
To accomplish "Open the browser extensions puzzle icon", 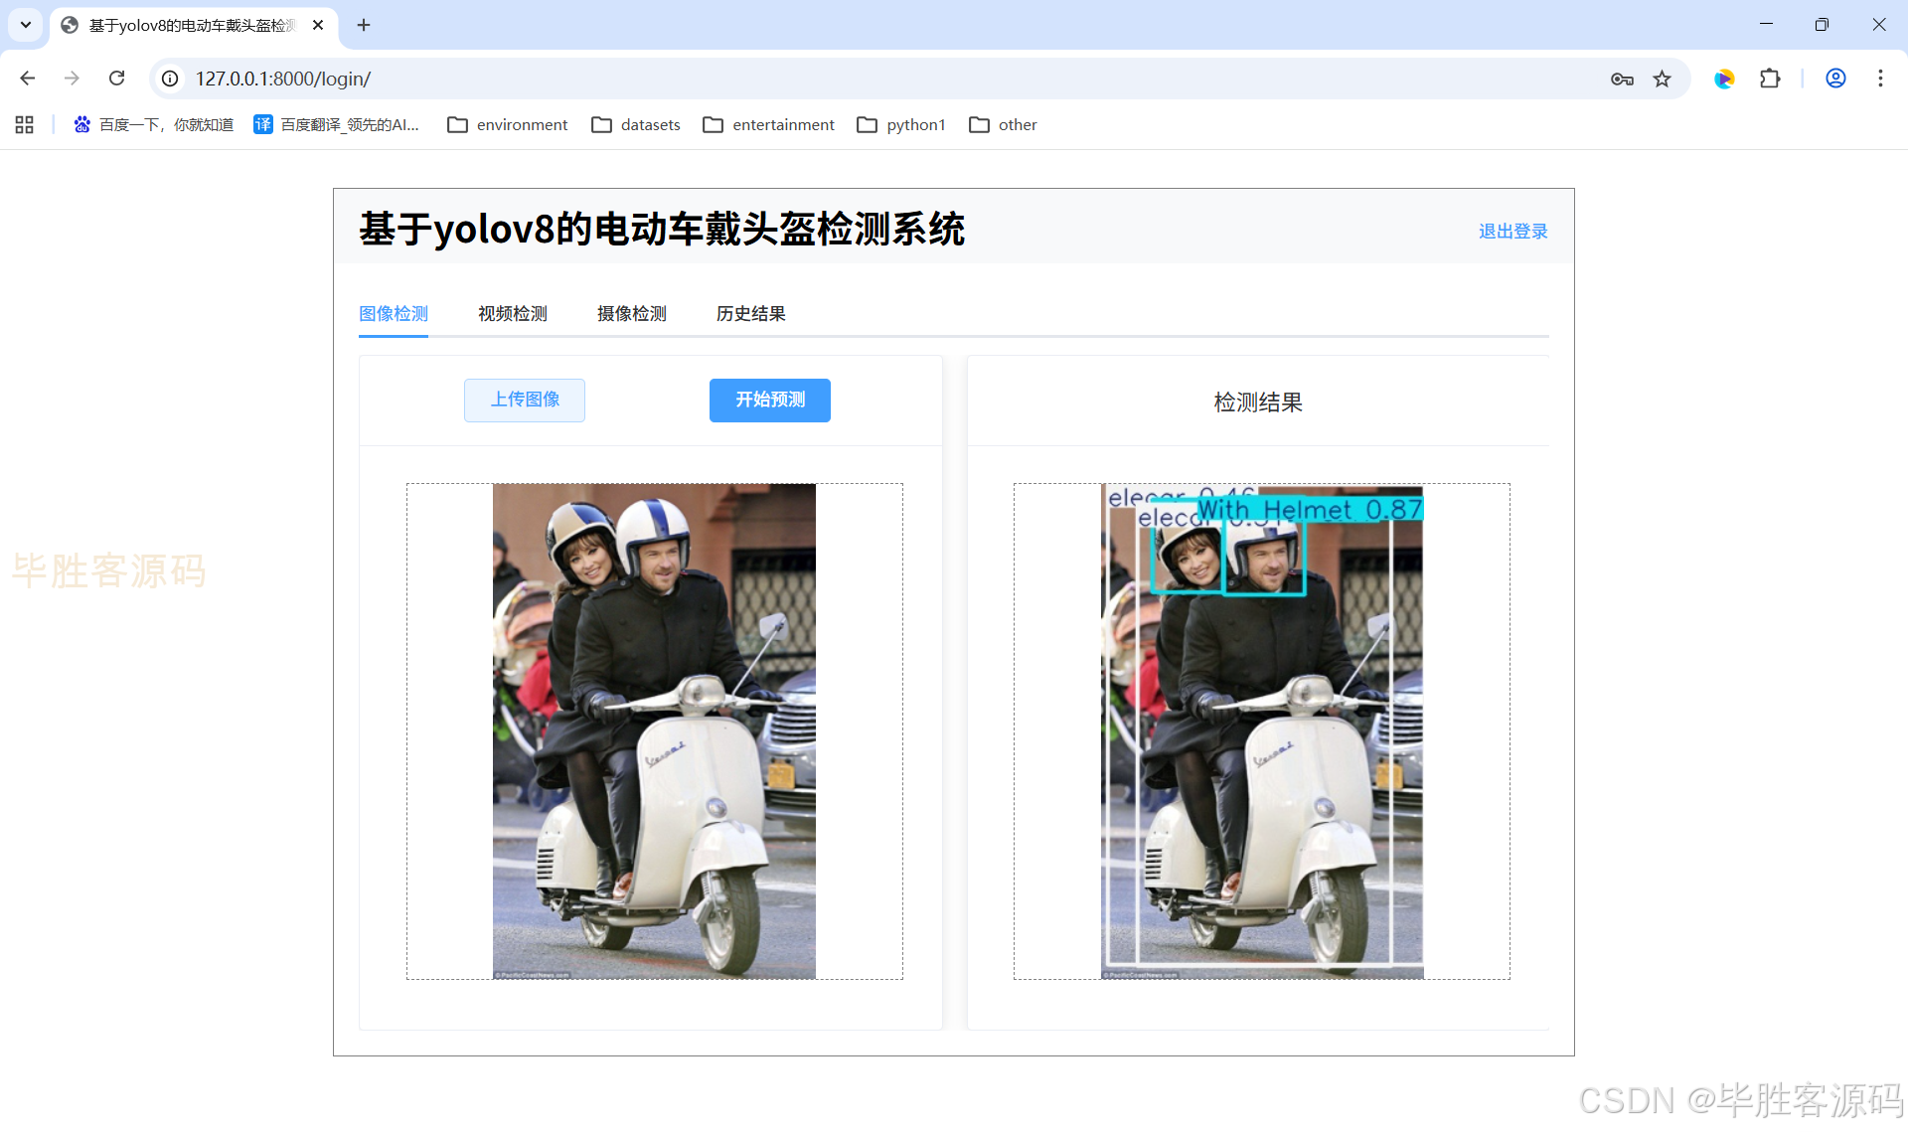I will tap(1770, 79).
